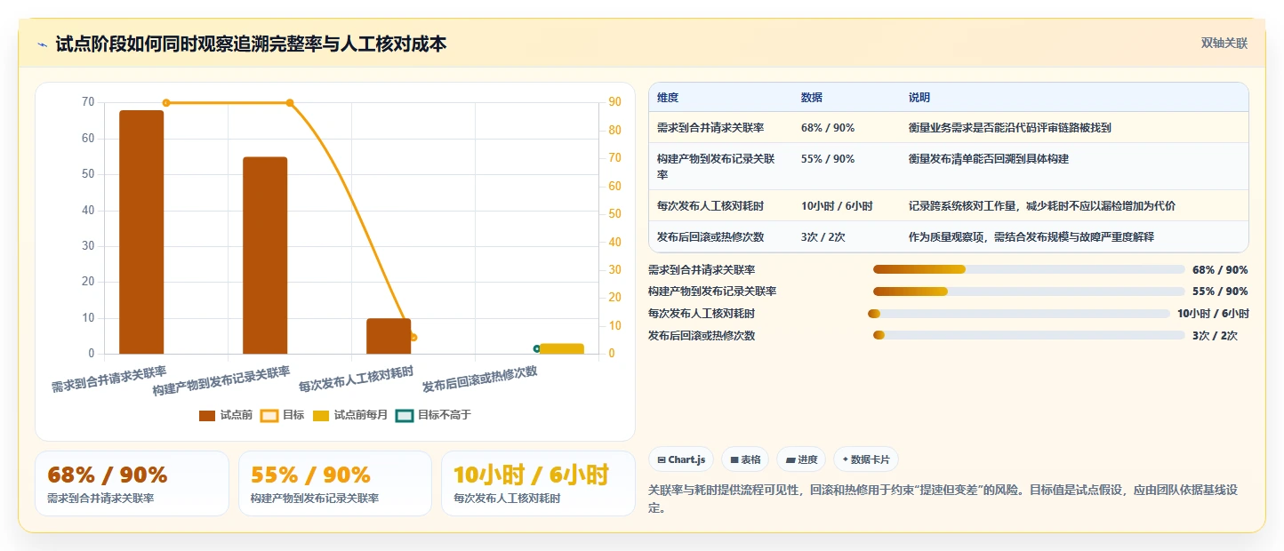Click the first target line point at 90
This screenshot has height=551, width=1284.
[x=166, y=103]
